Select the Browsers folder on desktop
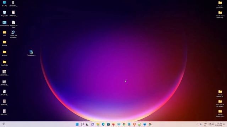 pos(5,43)
